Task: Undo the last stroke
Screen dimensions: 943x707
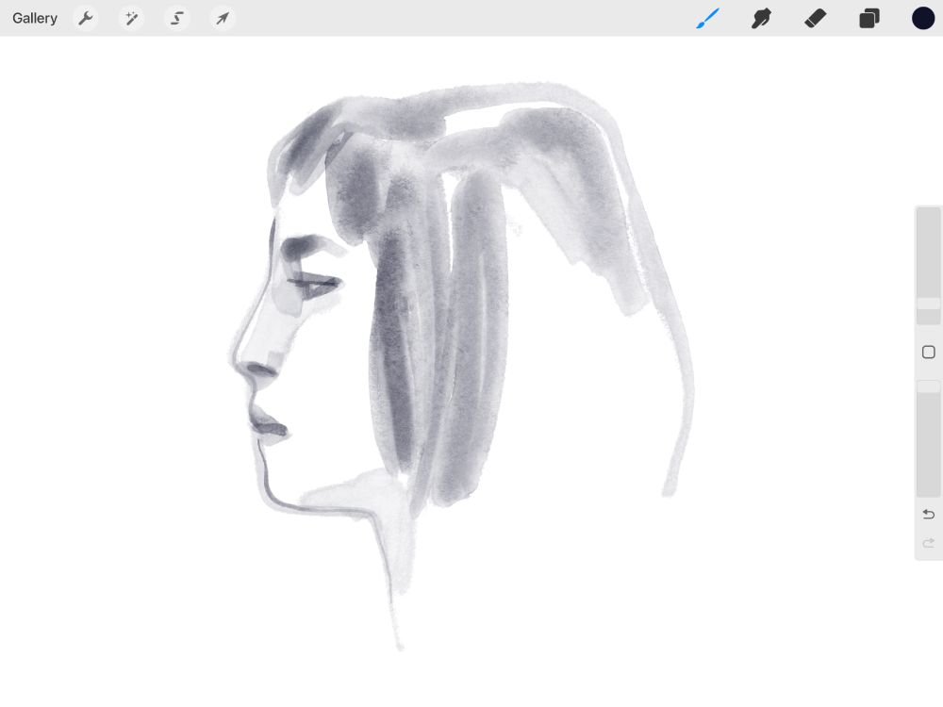Action: coord(929,515)
